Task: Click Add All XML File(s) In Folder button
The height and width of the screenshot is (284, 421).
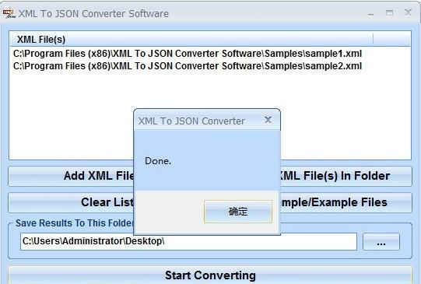Action: point(346,176)
